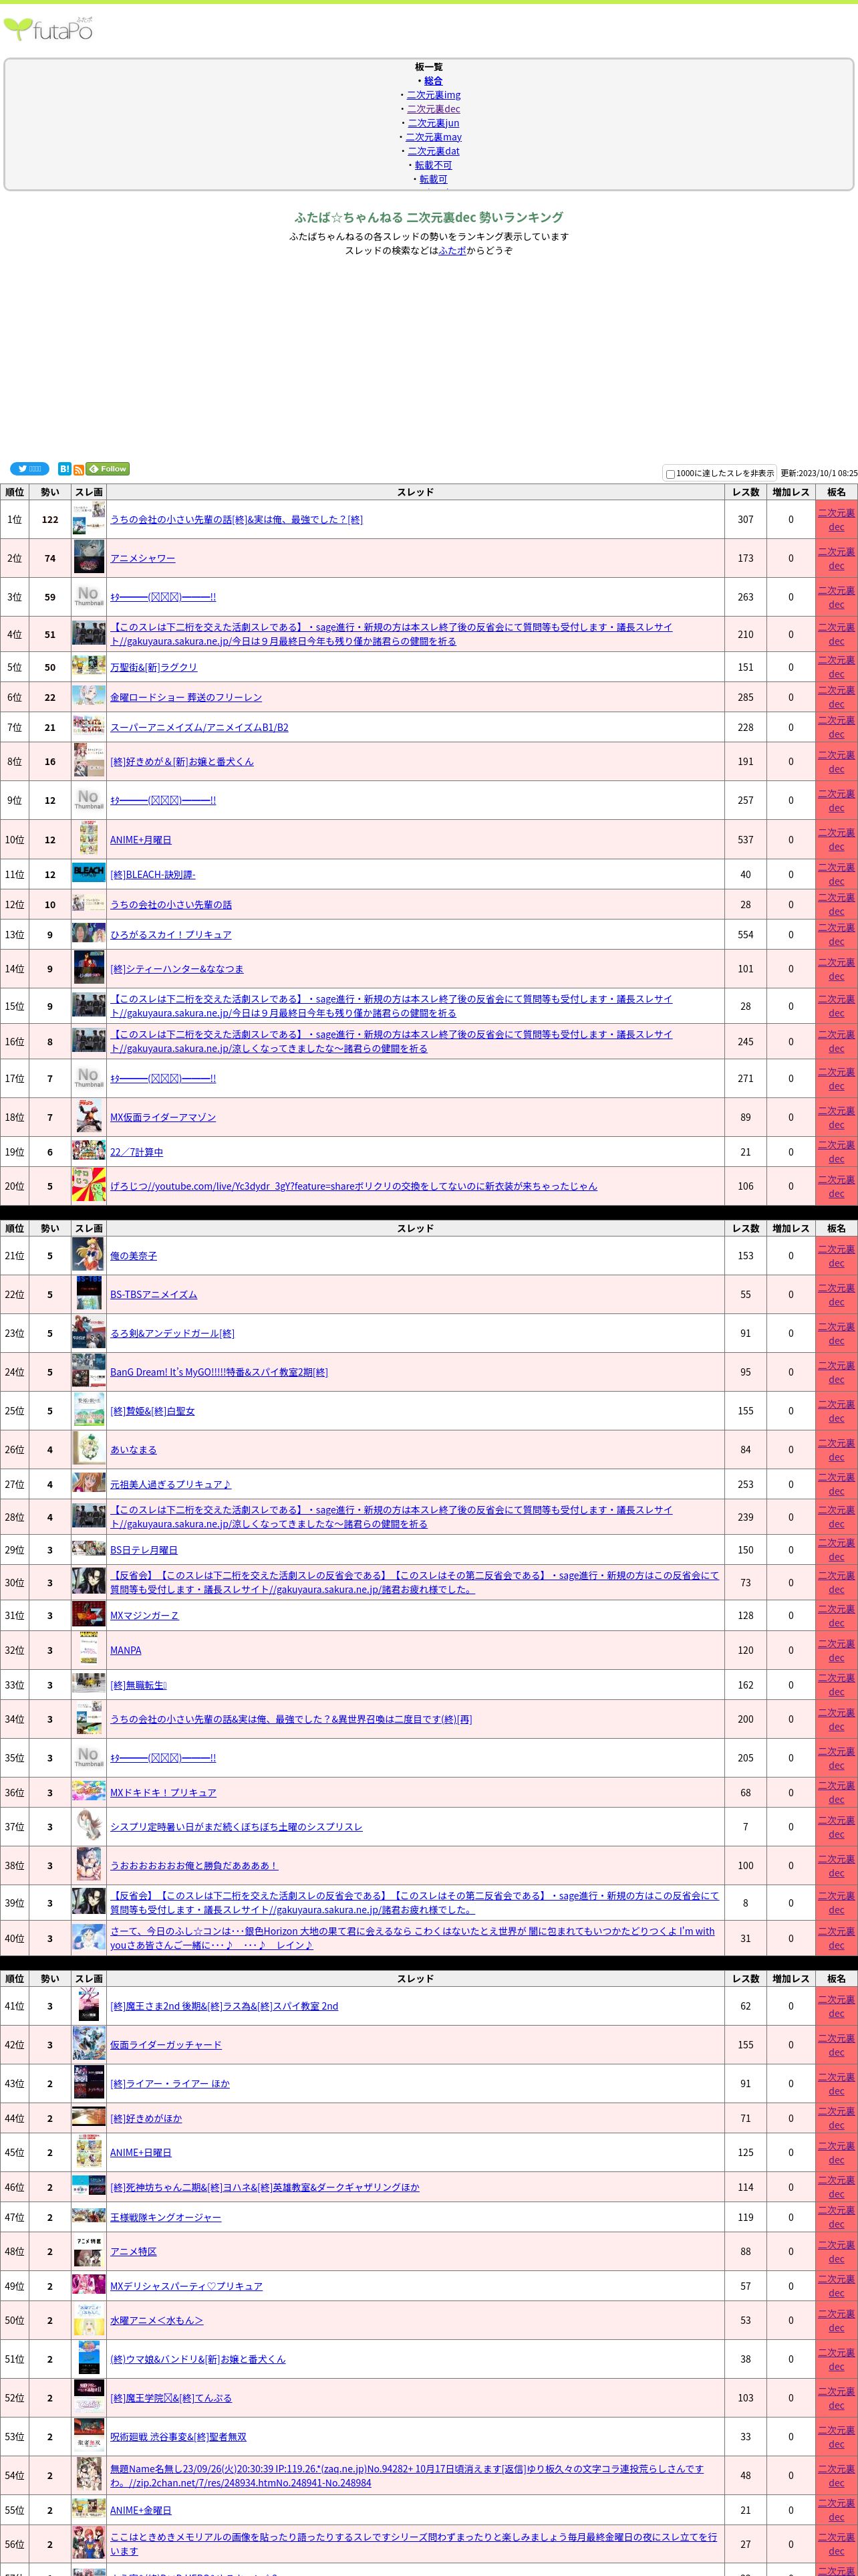Open thread [終]BLEACH-訣別譚-
This screenshot has width=858, height=2576.
(x=153, y=875)
